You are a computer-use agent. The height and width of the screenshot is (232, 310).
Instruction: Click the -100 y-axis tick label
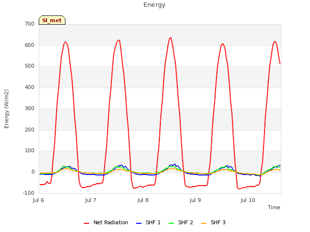29,193
